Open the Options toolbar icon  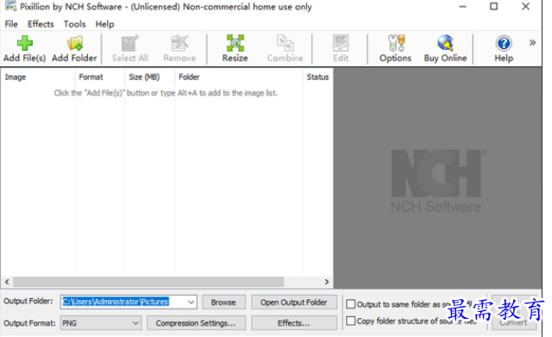(396, 43)
